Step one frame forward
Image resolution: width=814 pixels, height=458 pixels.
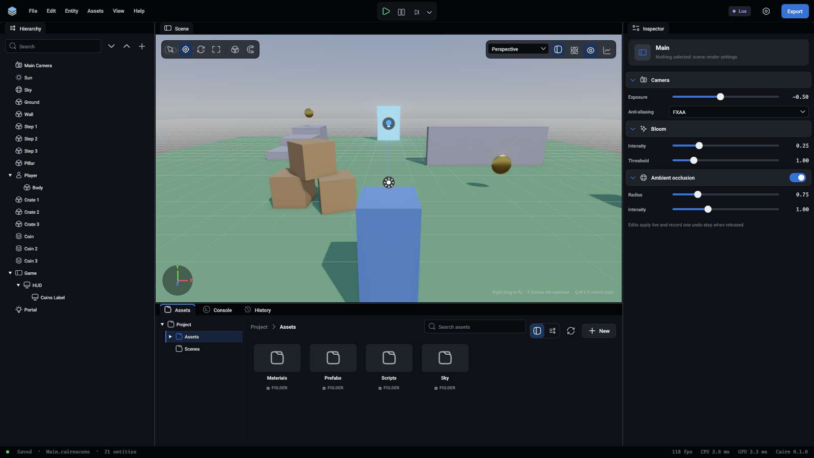click(x=417, y=12)
